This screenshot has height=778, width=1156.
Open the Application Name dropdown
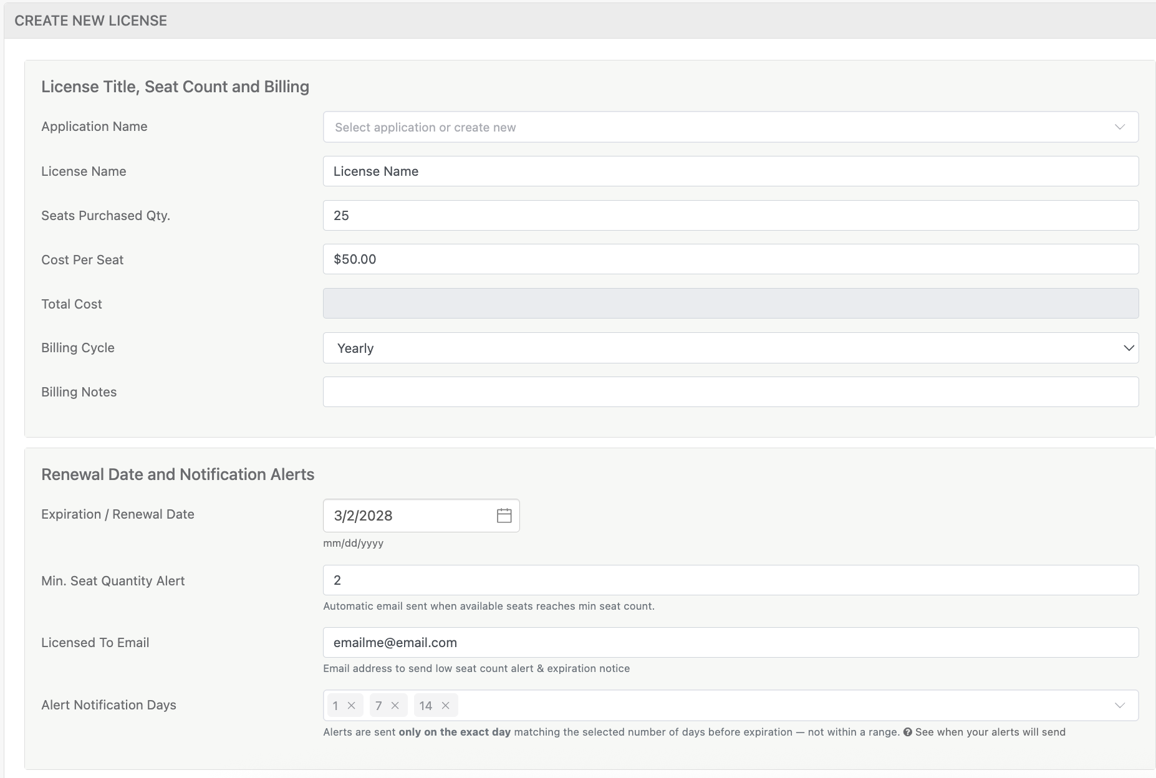tap(686, 127)
